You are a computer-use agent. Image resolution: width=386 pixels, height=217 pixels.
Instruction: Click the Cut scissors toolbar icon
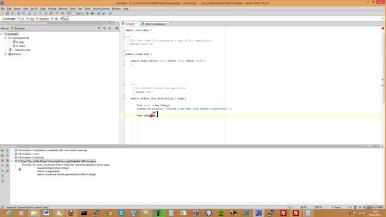(30, 13)
